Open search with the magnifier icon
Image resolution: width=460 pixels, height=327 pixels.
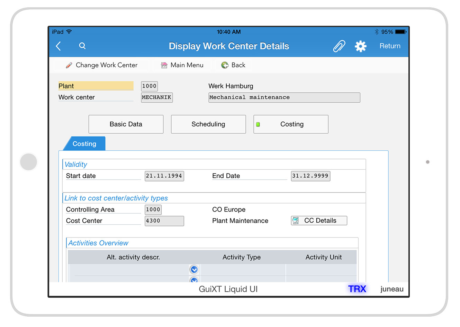pos(82,46)
